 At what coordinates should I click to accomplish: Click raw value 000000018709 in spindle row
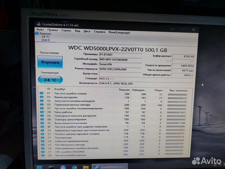[x=177, y=102]
